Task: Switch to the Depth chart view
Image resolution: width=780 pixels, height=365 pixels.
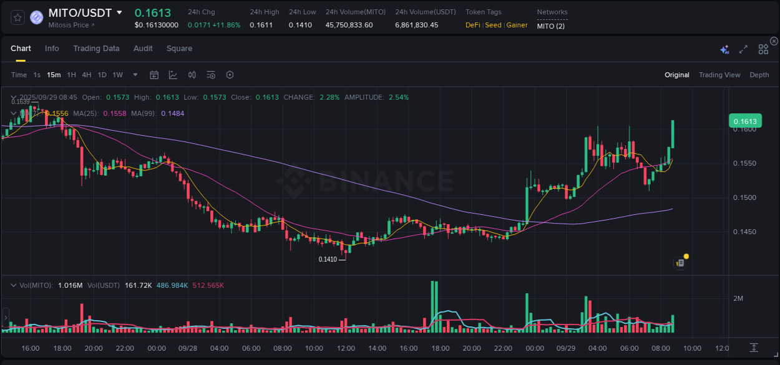Action: 759,75
